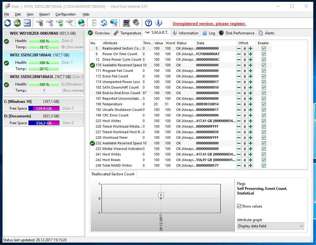Open the Attribute graph dropdown
Image resolution: width=316 pixels, height=245 pixels.
[x=270, y=226]
